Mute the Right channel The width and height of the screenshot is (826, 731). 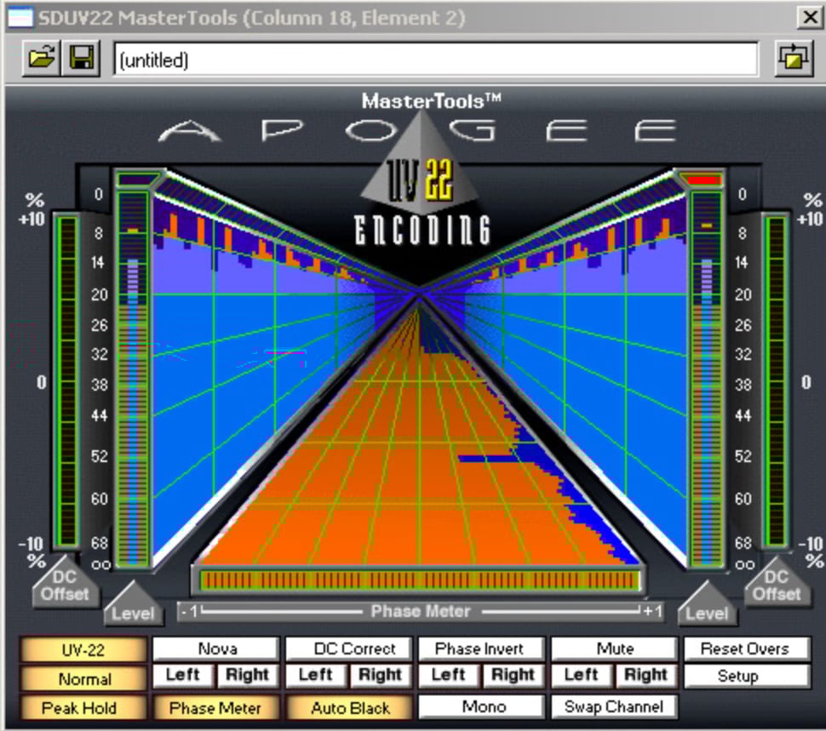[645, 675]
